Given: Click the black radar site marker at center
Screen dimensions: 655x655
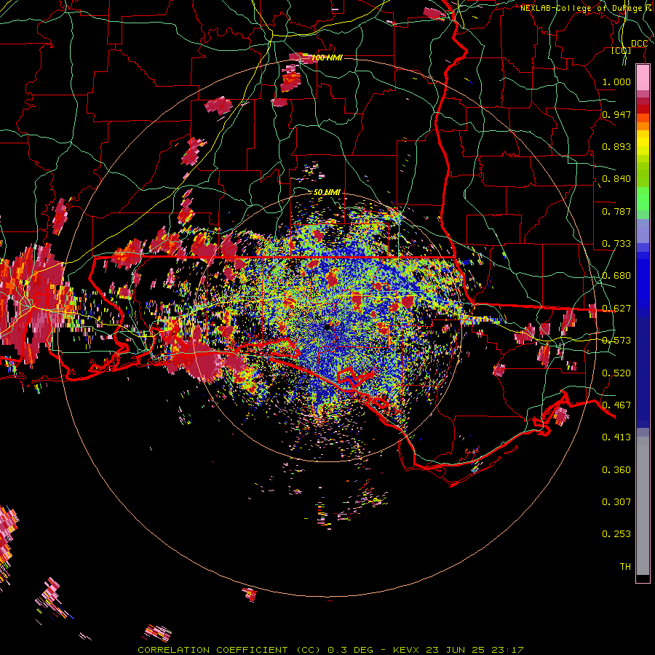Looking at the screenshot, I should coord(328,327).
